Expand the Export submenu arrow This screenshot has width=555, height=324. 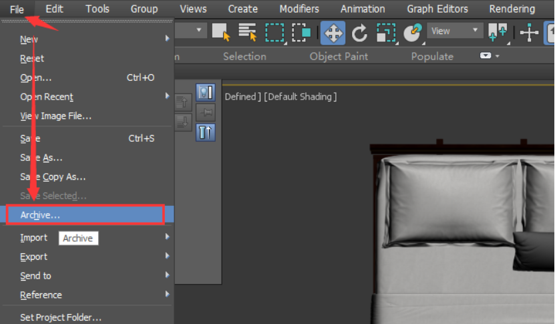(168, 257)
